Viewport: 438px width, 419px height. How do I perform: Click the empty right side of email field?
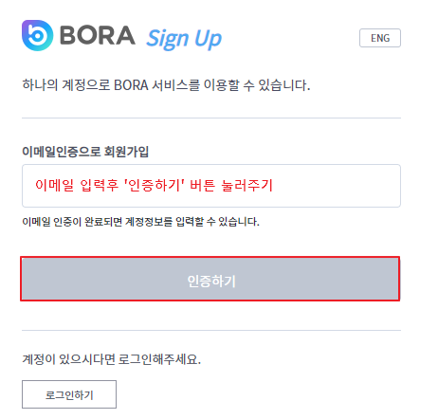point(337,186)
